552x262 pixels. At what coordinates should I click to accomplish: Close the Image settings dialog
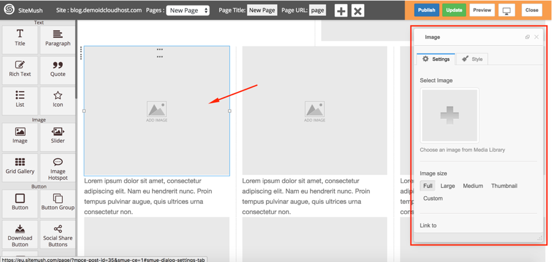537,37
